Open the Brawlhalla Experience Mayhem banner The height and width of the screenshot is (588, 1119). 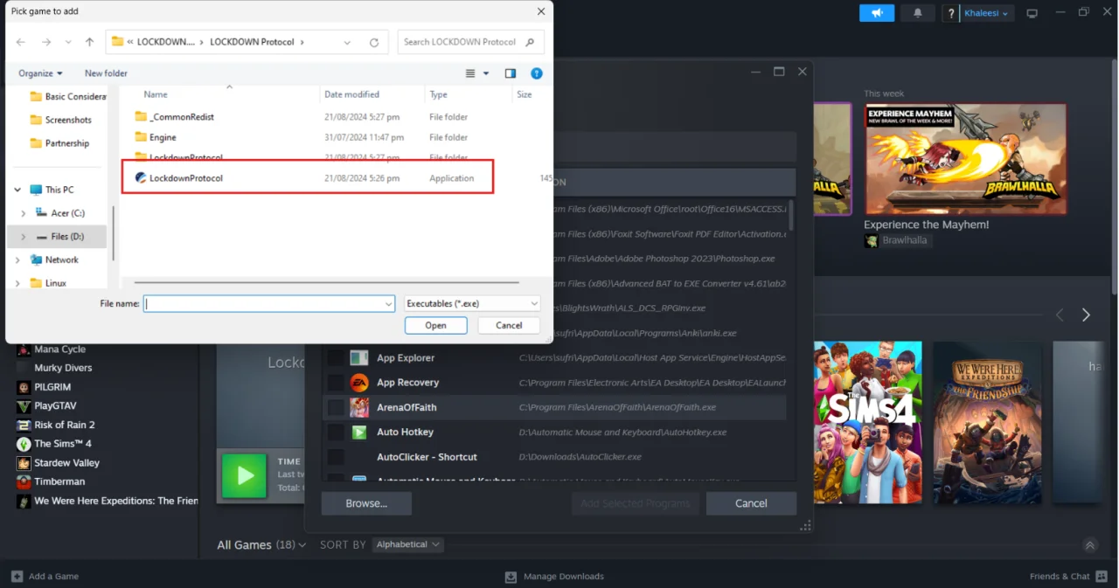point(965,160)
